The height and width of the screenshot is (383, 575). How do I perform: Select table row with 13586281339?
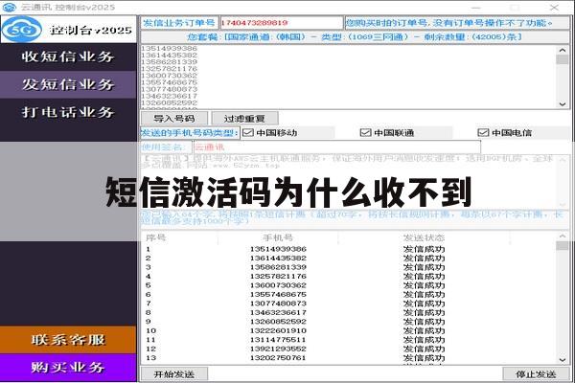click(349, 267)
